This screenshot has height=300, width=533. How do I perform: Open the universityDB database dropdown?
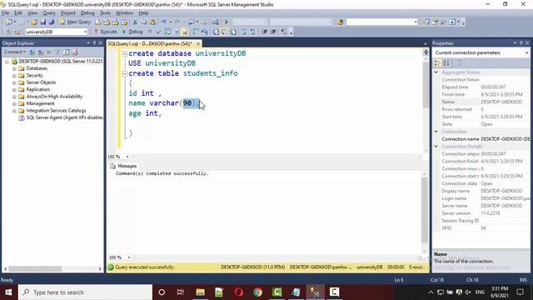[x=85, y=32]
